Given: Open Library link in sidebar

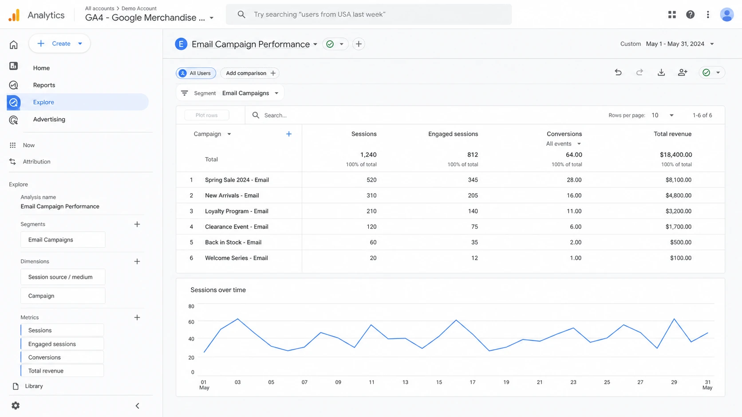Looking at the screenshot, I should (x=34, y=386).
